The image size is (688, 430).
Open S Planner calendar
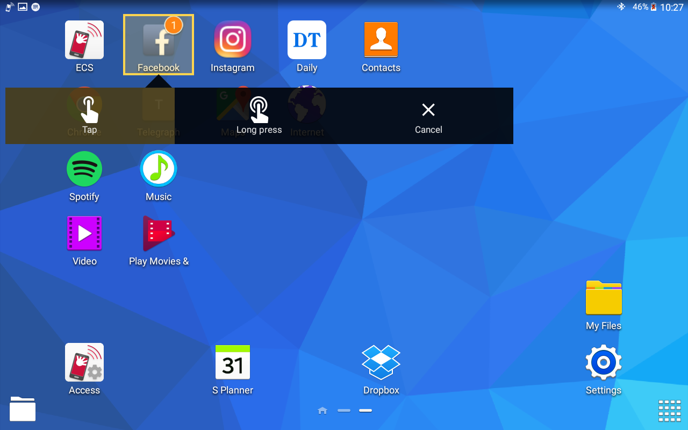click(233, 369)
